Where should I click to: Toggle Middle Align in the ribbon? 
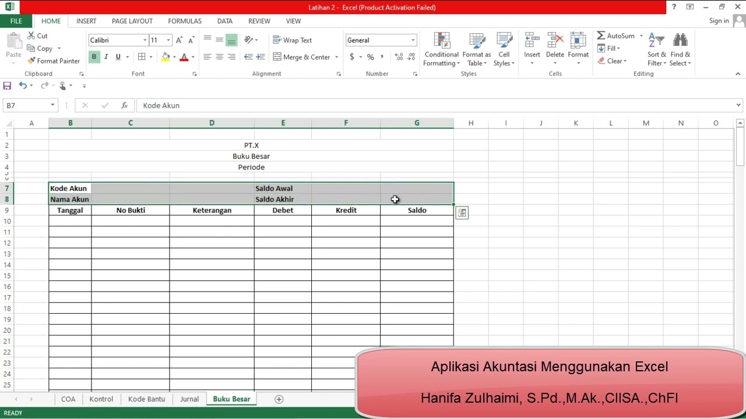tap(220, 40)
